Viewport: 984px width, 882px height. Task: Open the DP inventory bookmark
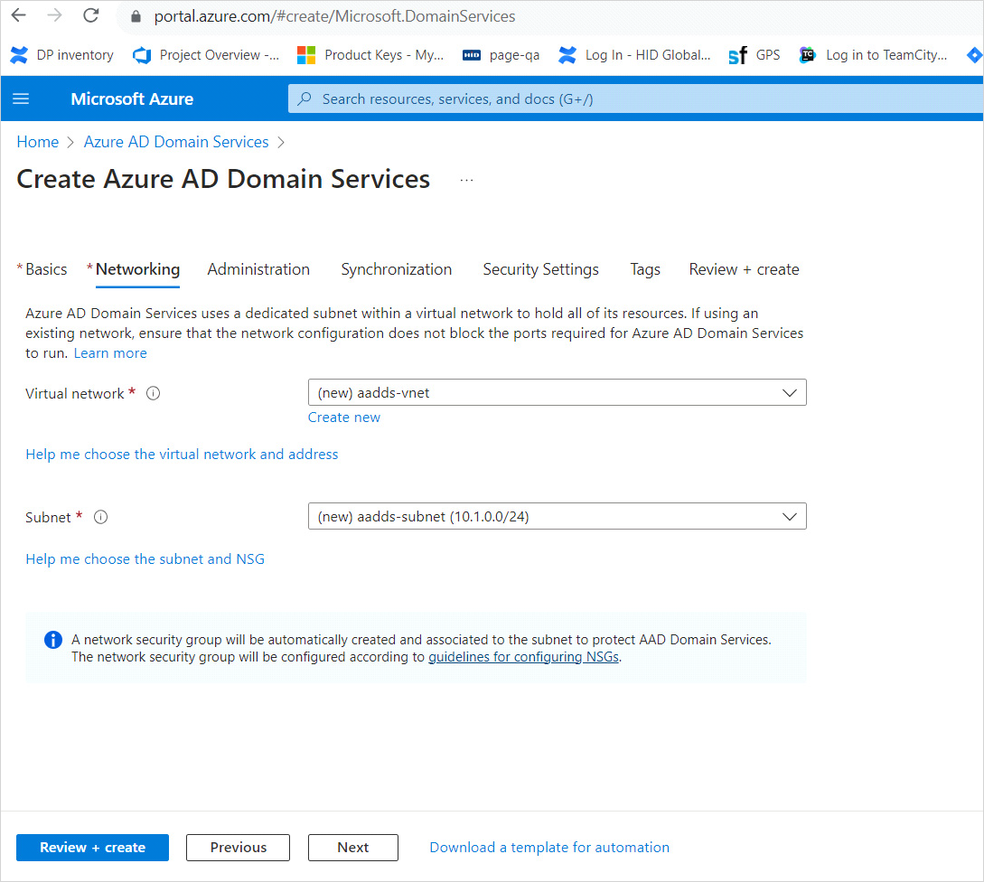[x=62, y=55]
